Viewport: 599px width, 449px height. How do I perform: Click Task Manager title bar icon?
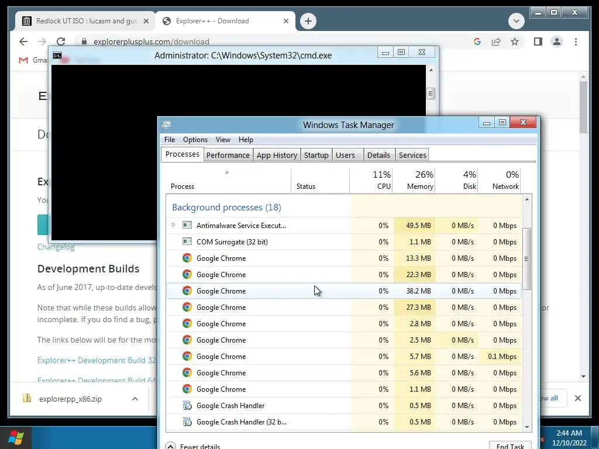[166, 125]
